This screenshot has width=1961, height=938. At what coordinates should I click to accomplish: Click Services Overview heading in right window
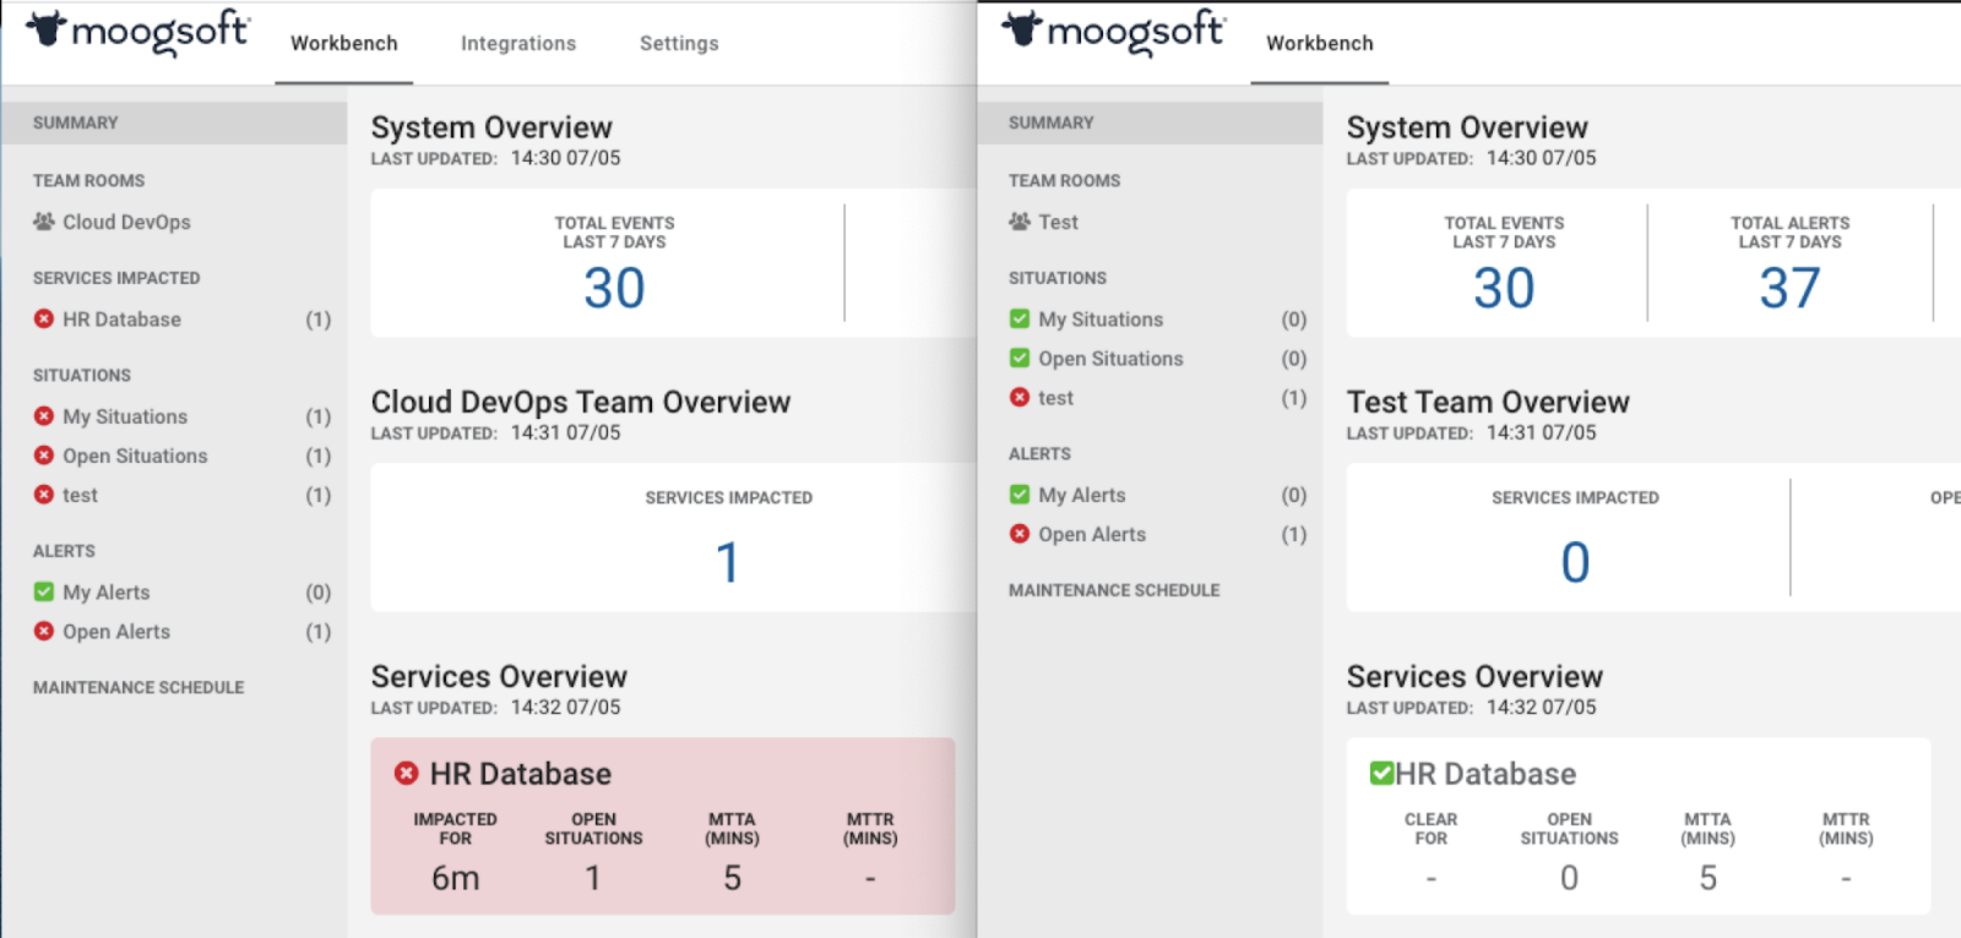click(x=1474, y=677)
